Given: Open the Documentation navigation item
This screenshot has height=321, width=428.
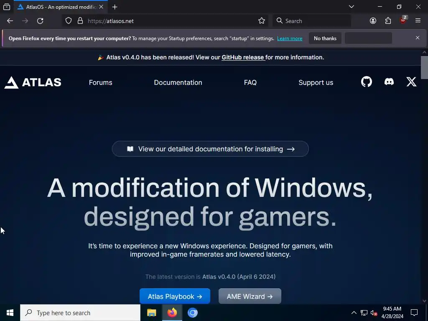Looking at the screenshot, I should coord(178,82).
